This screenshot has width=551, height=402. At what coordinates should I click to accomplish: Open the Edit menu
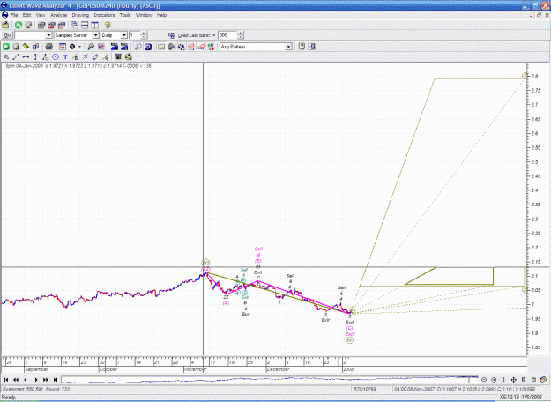coord(26,15)
